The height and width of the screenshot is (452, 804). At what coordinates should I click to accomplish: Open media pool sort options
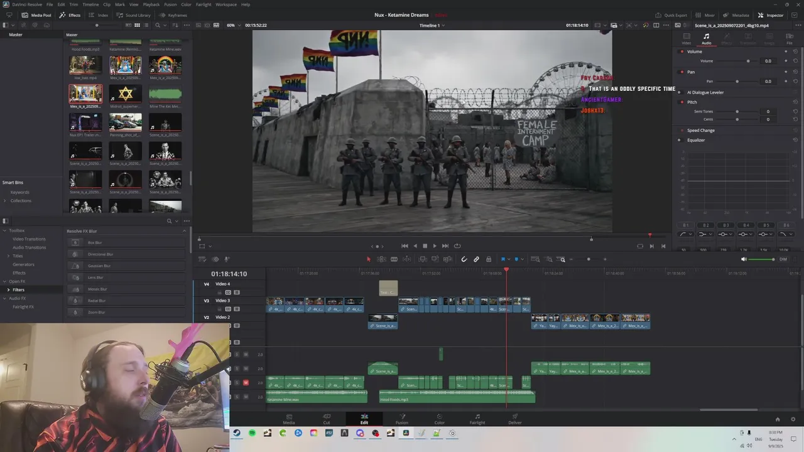pyautogui.click(x=175, y=25)
